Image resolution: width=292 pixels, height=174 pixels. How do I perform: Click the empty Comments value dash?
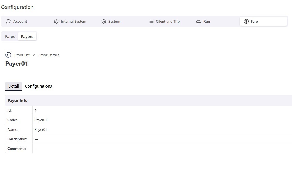pyautogui.click(x=36, y=149)
